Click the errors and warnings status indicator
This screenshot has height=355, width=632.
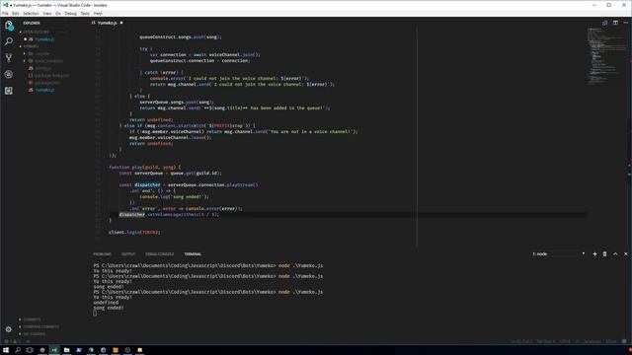tap(12, 341)
